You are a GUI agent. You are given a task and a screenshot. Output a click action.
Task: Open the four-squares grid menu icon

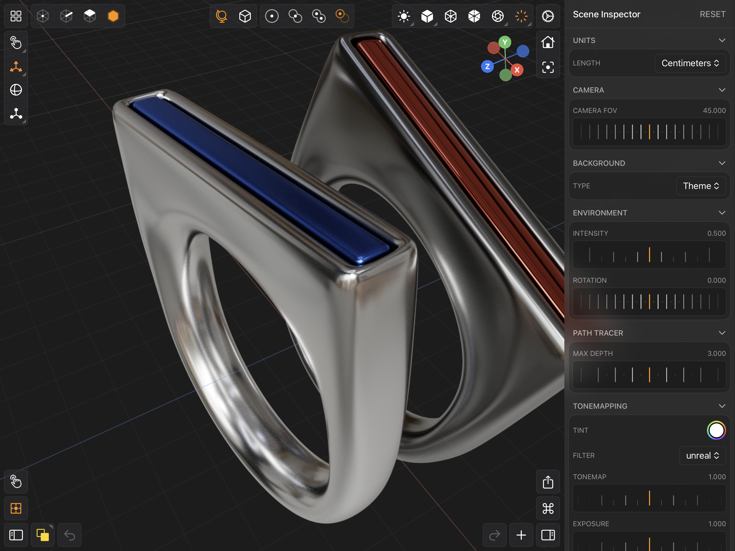pyautogui.click(x=16, y=16)
